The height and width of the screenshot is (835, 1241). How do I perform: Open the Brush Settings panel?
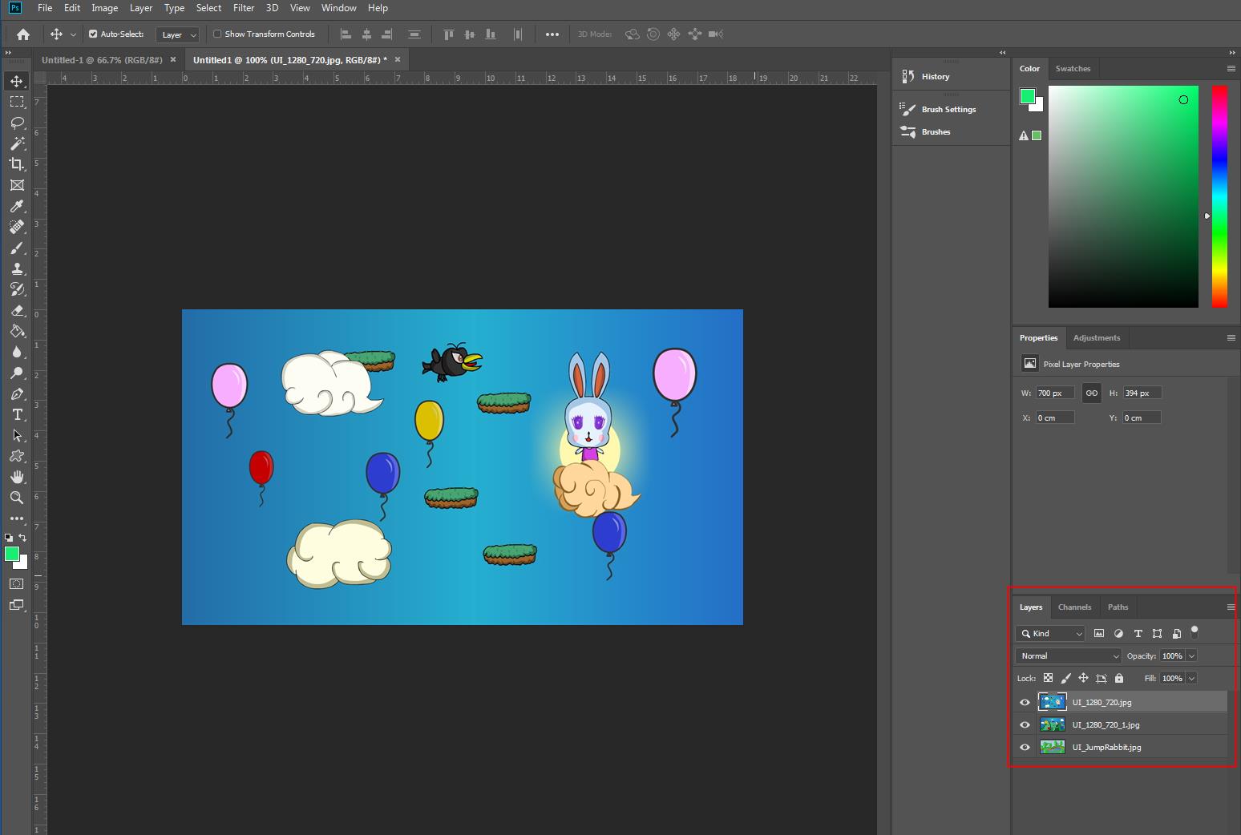(x=948, y=109)
